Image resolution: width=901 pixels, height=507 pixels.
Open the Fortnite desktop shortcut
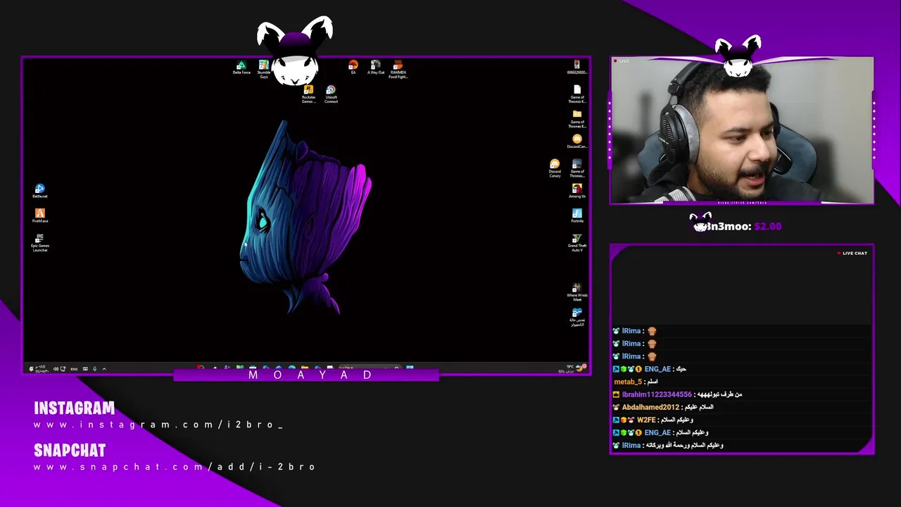point(577,216)
